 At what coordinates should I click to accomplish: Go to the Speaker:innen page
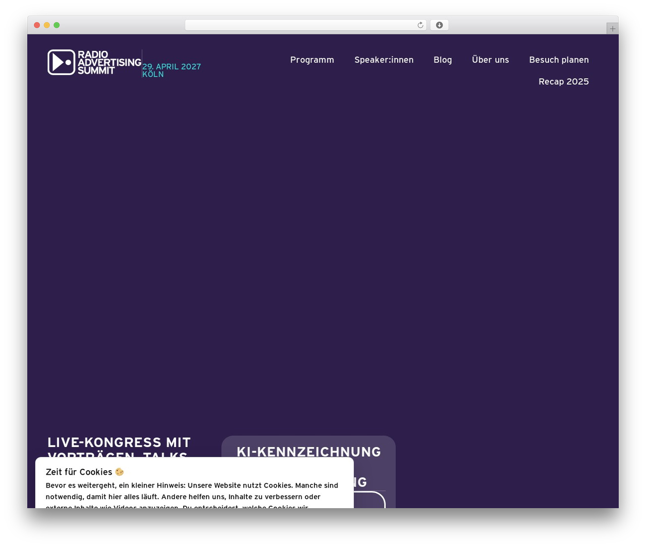pos(384,60)
